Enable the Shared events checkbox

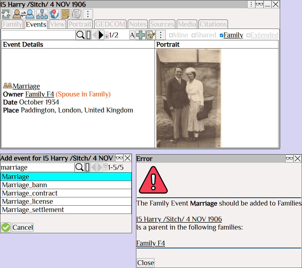pyautogui.click(x=193, y=35)
